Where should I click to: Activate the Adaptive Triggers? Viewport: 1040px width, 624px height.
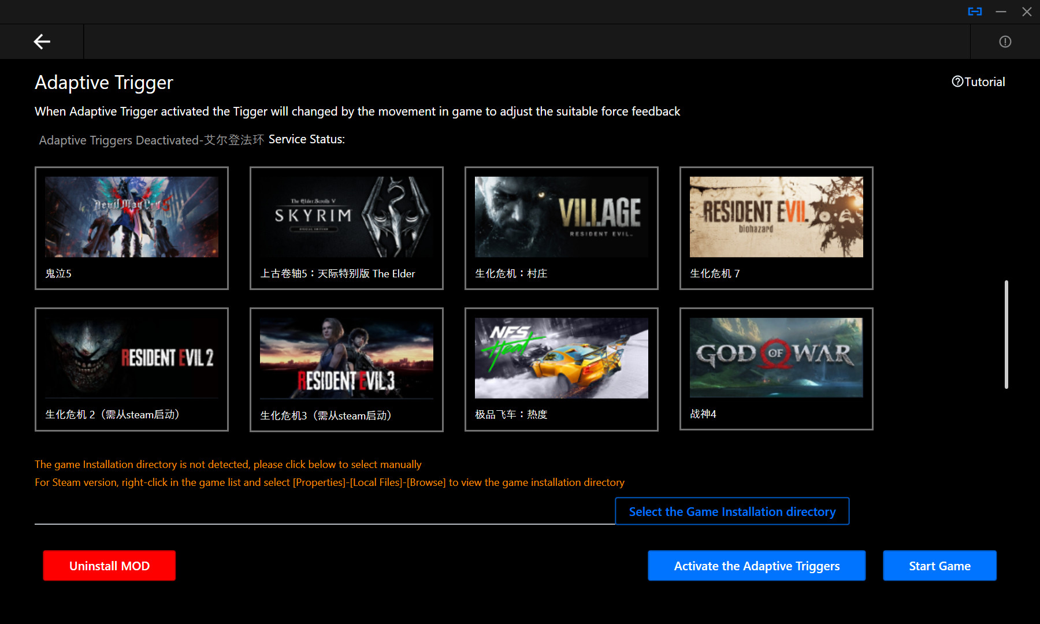point(757,566)
